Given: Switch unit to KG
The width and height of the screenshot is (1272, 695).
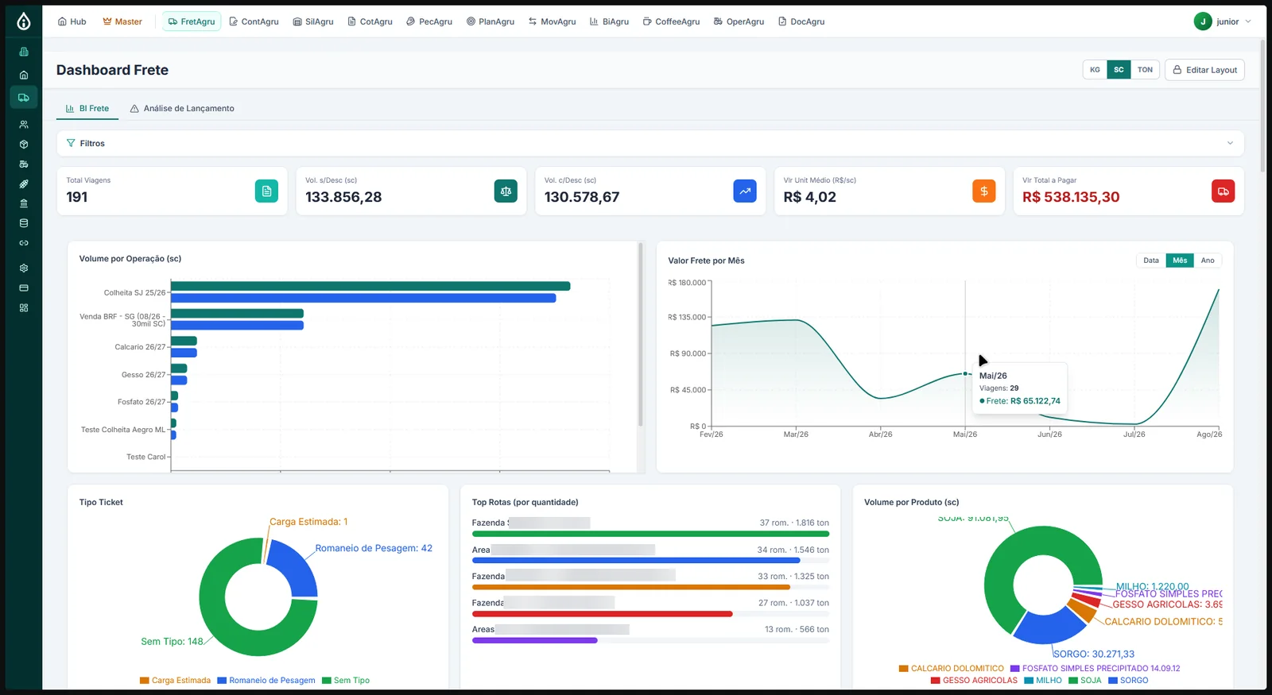Looking at the screenshot, I should [x=1095, y=70].
